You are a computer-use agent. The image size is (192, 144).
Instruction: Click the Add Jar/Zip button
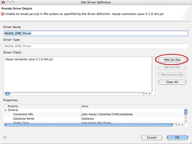coord(172,60)
